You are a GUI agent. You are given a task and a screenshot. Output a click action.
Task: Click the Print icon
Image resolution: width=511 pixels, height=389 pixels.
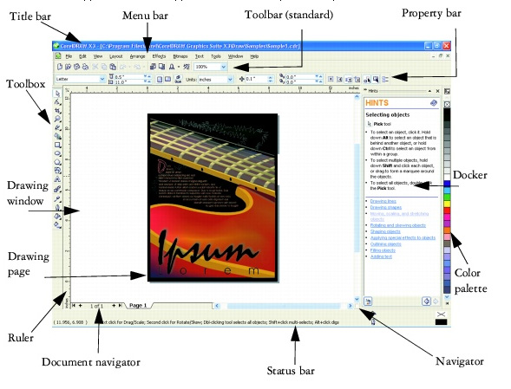click(x=85, y=67)
